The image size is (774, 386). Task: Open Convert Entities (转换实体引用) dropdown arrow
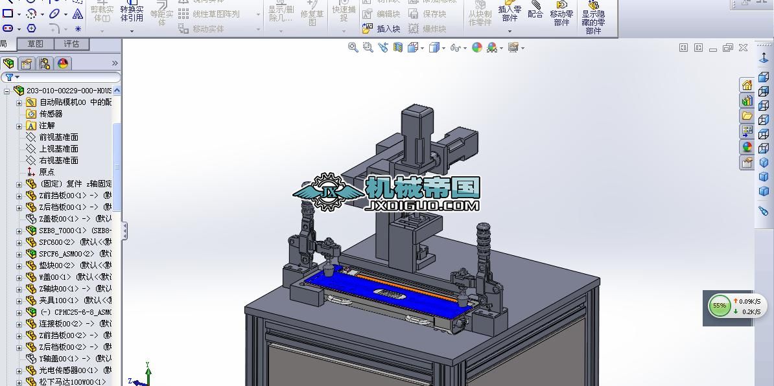tap(132, 31)
